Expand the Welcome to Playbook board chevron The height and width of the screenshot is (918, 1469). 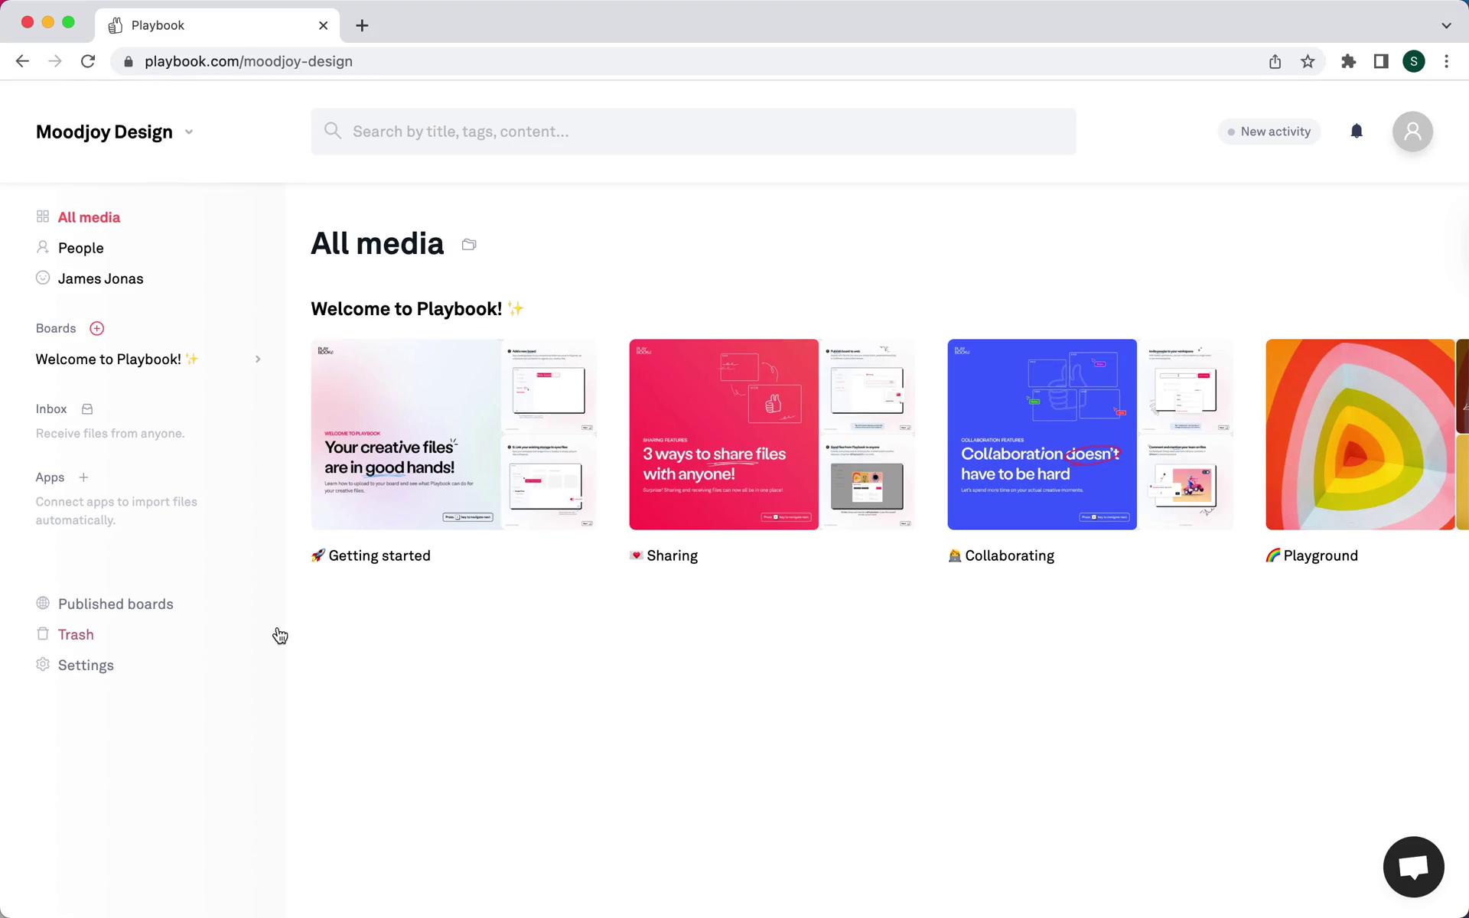coord(258,359)
